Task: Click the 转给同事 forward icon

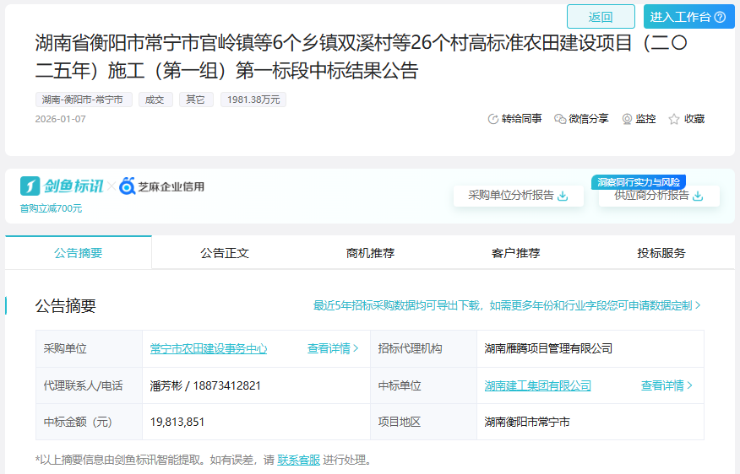Action: click(493, 119)
